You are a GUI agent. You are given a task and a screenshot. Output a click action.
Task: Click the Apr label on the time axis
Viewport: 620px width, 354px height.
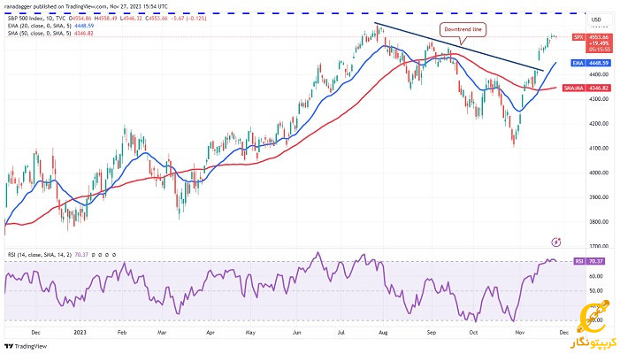click(x=210, y=333)
